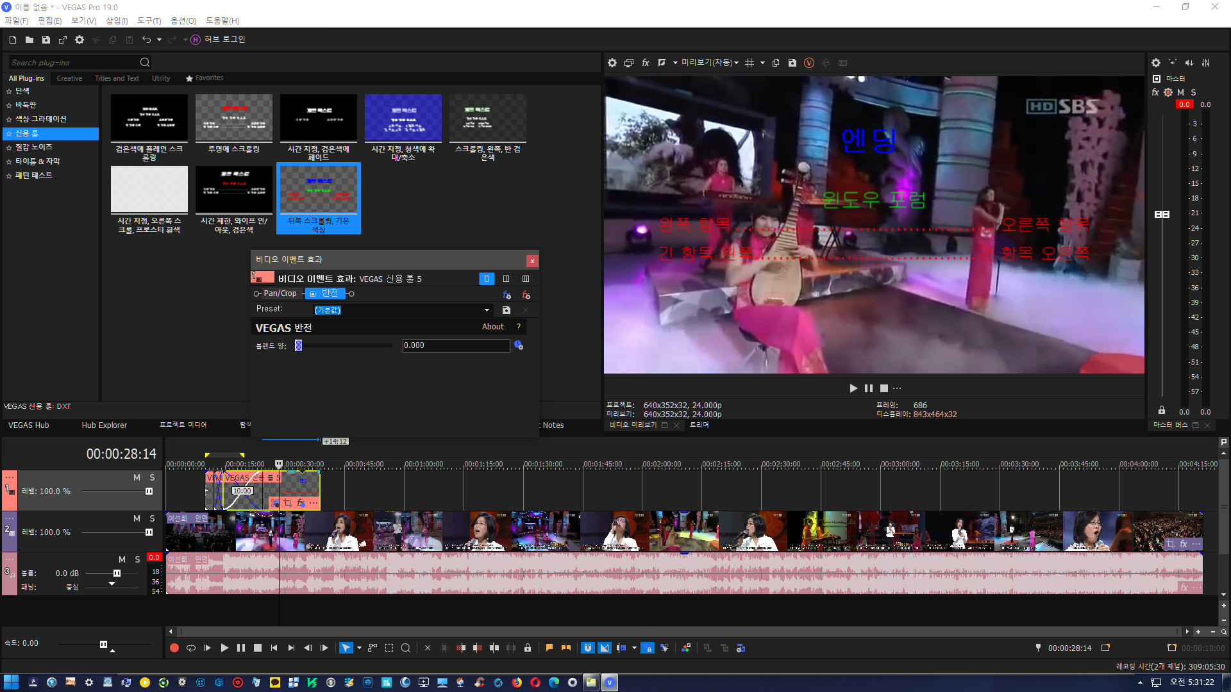The height and width of the screenshot is (692, 1231).
Task: Switch to Creative plug-ins tab
Action: tap(69, 78)
